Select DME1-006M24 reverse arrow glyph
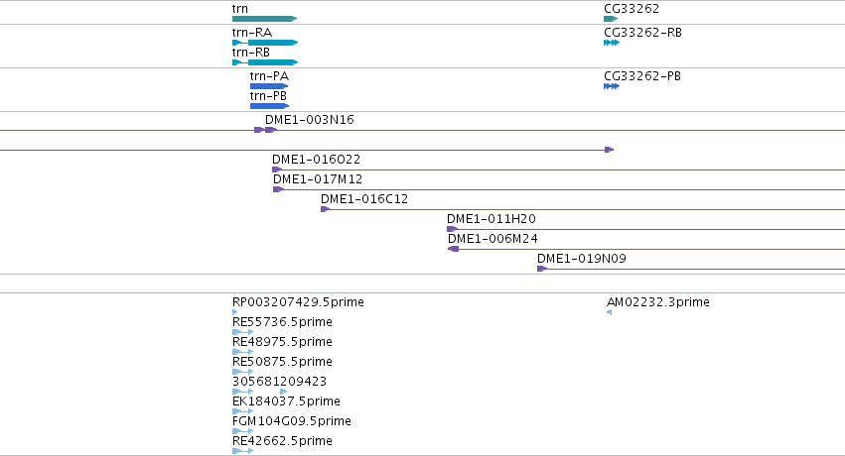845x456 pixels. click(453, 249)
